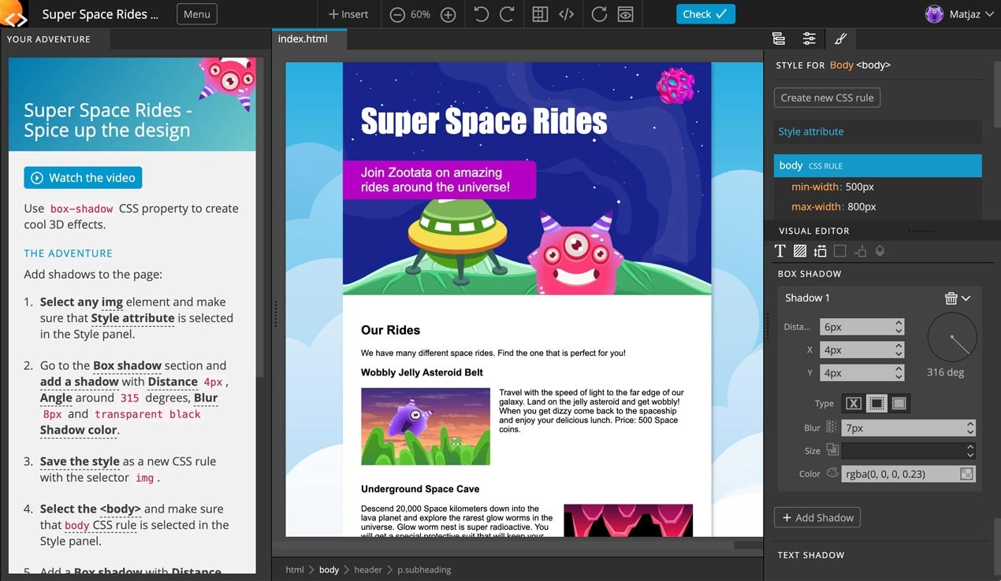Open the code view icon in toolbar
This screenshot has height=581, width=1001.
coord(567,13)
